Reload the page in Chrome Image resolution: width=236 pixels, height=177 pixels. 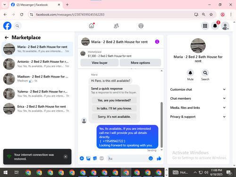click(22, 15)
